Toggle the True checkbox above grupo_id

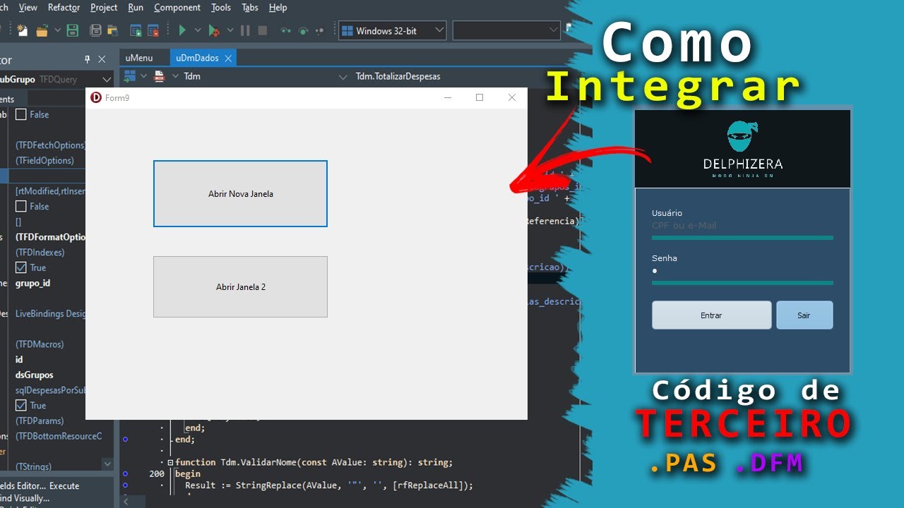[21, 267]
